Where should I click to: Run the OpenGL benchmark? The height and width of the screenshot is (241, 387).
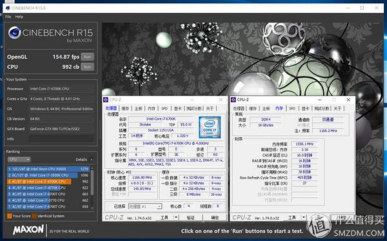point(87,57)
